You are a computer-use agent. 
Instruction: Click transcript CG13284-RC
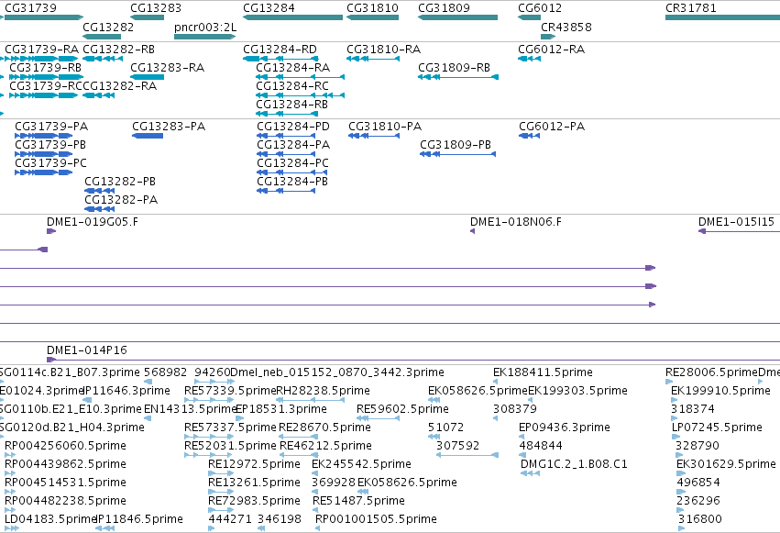pyautogui.click(x=300, y=95)
